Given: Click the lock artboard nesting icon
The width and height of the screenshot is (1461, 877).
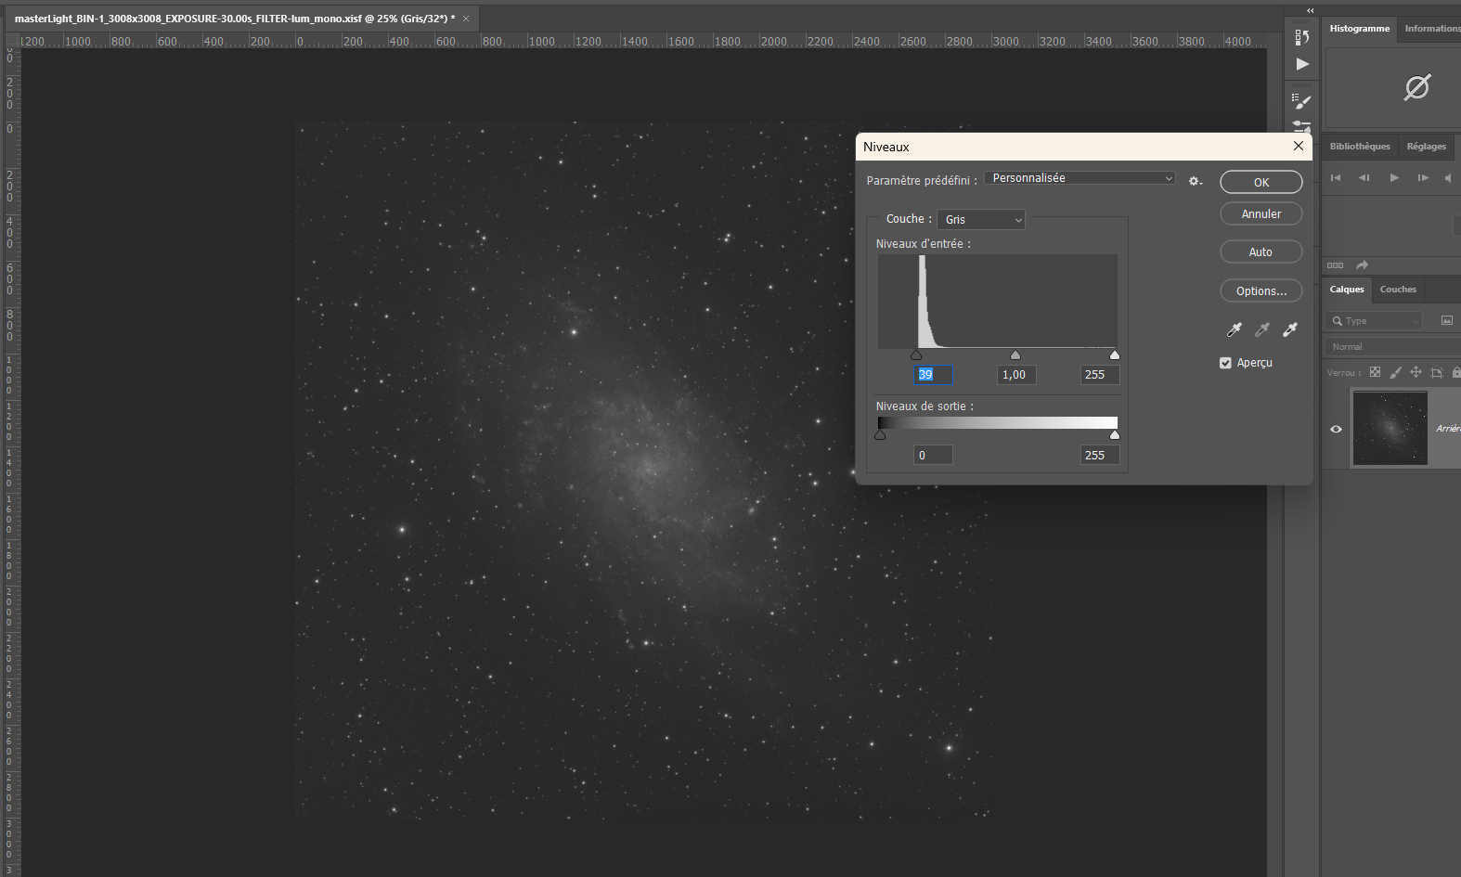Looking at the screenshot, I should 1436,372.
